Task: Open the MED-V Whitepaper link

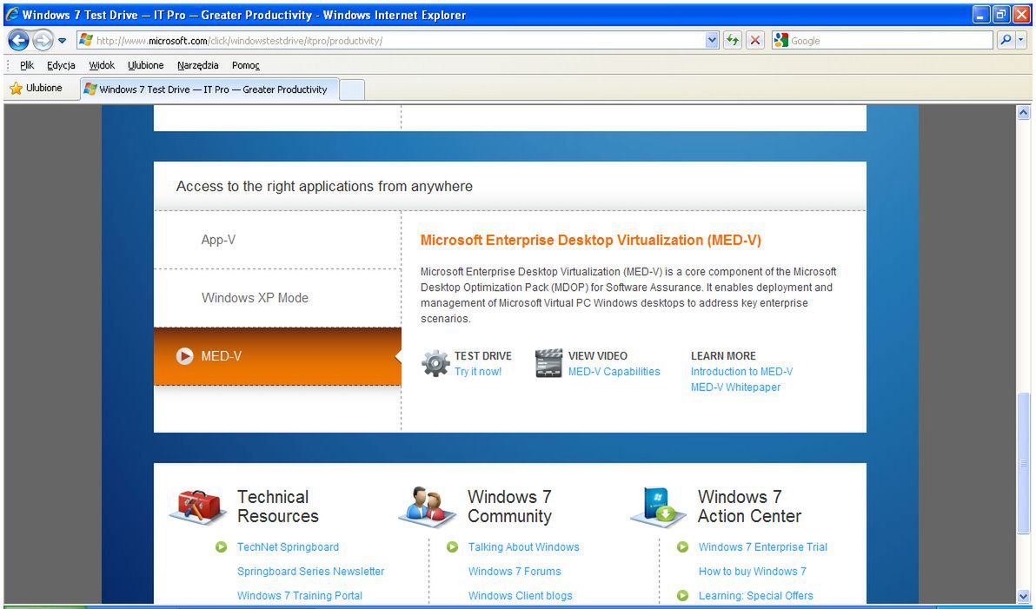Action: 735,387
